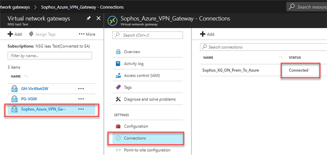
Task: Click the GH-VirtNetGW gateway lock icon
Action: click(14, 89)
